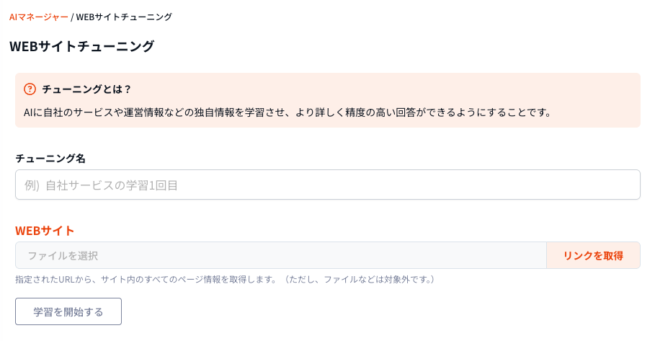Click the チューニング名 field label
Viewport: 655px width, 341px height.
(x=50, y=158)
